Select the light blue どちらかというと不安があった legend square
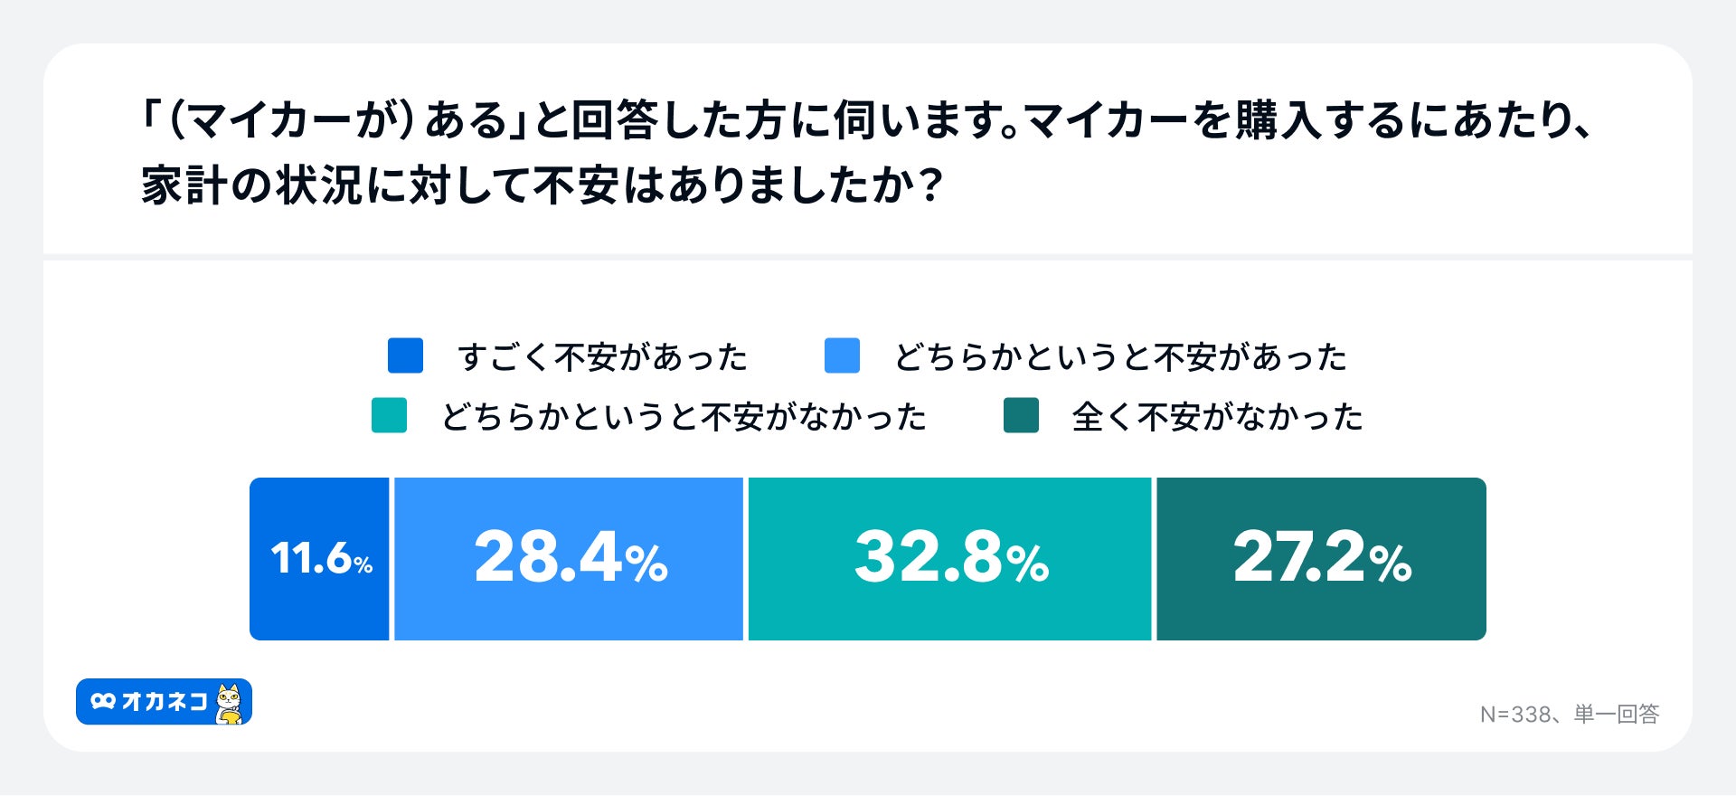 pos(842,355)
